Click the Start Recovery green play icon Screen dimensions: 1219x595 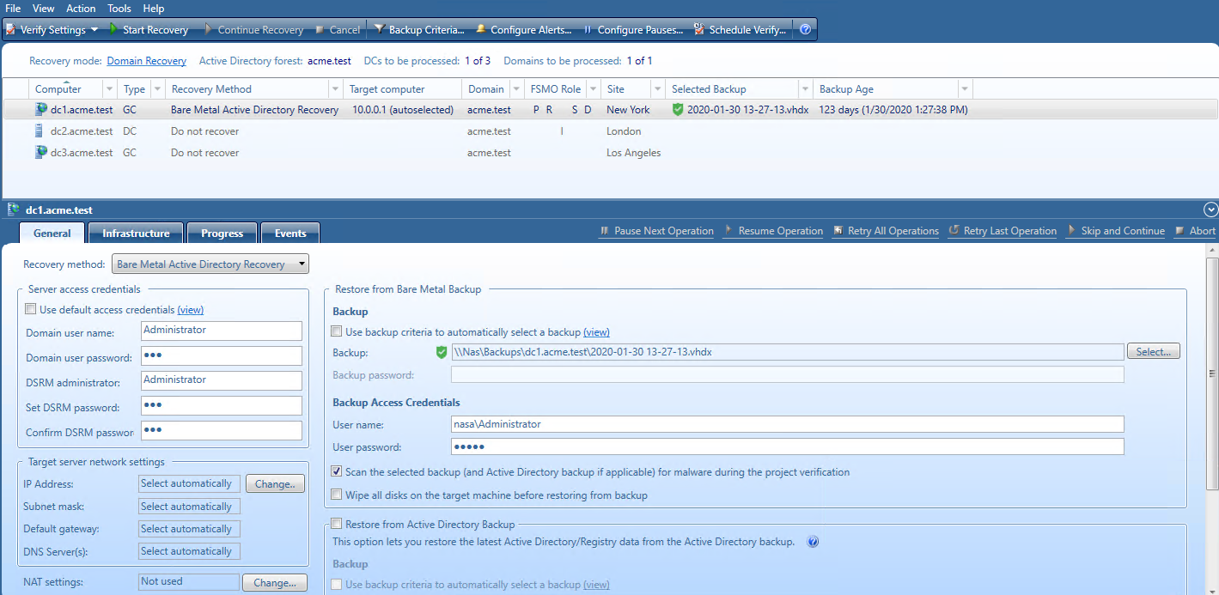(x=113, y=29)
